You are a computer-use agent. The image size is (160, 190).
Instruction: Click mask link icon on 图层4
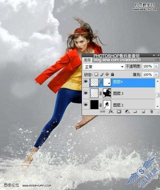click(x=100, y=82)
